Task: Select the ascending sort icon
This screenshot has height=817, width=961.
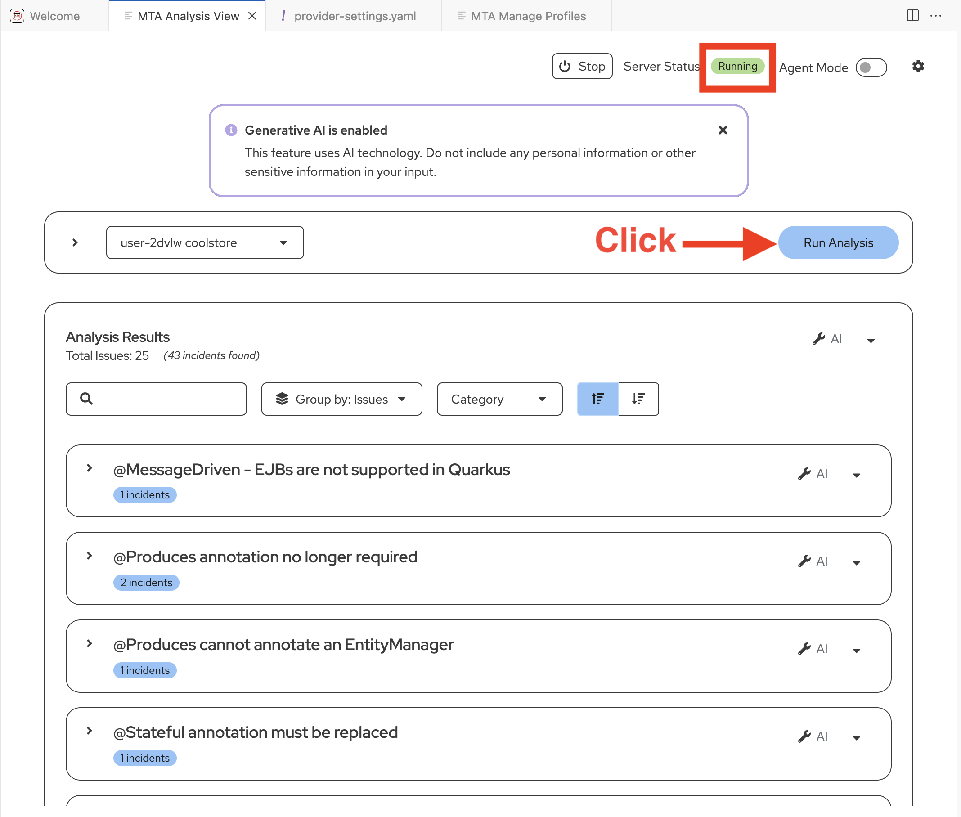Action: (x=597, y=399)
